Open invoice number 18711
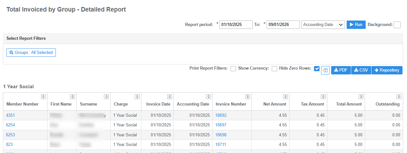The height and width of the screenshot is (153, 407). 221,144
